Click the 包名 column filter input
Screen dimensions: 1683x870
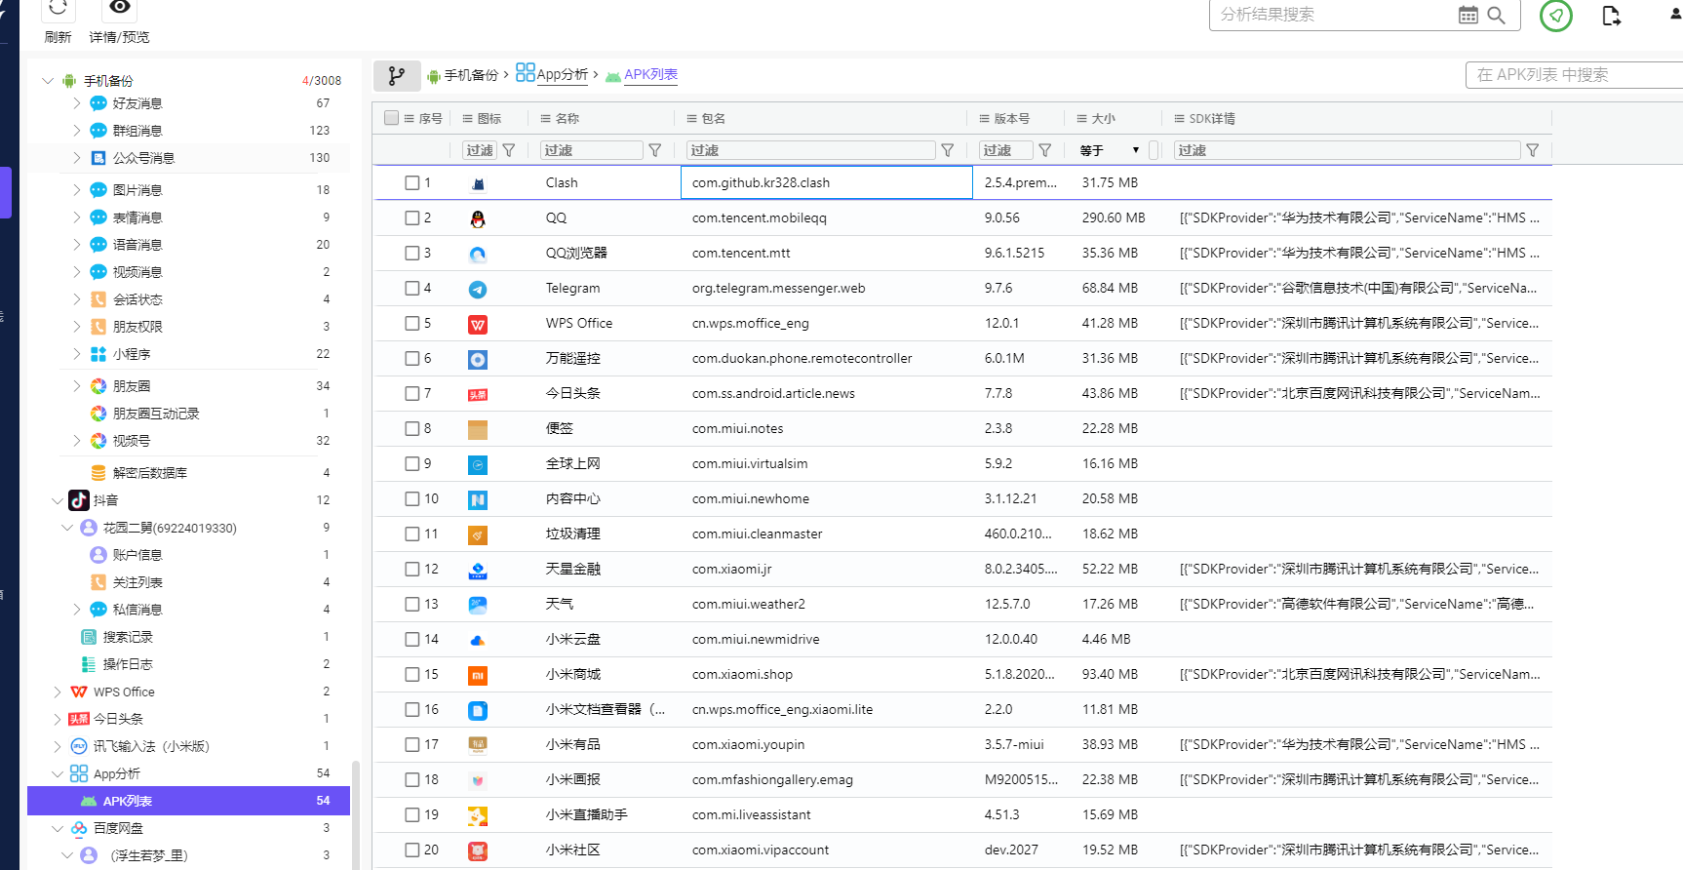[x=811, y=150]
